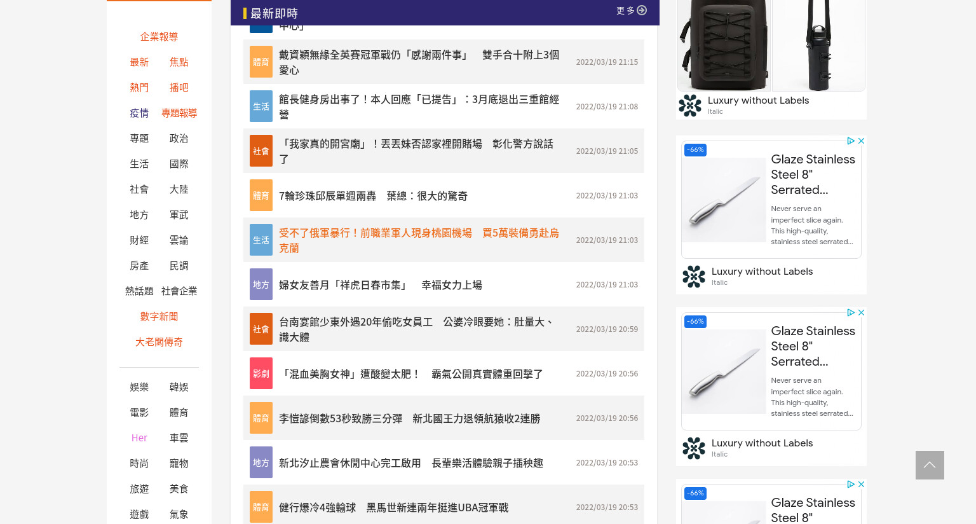This screenshot has width=976, height=524.
Task: Open 氣象 category in sidebar
Action: pyautogui.click(x=179, y=514)
